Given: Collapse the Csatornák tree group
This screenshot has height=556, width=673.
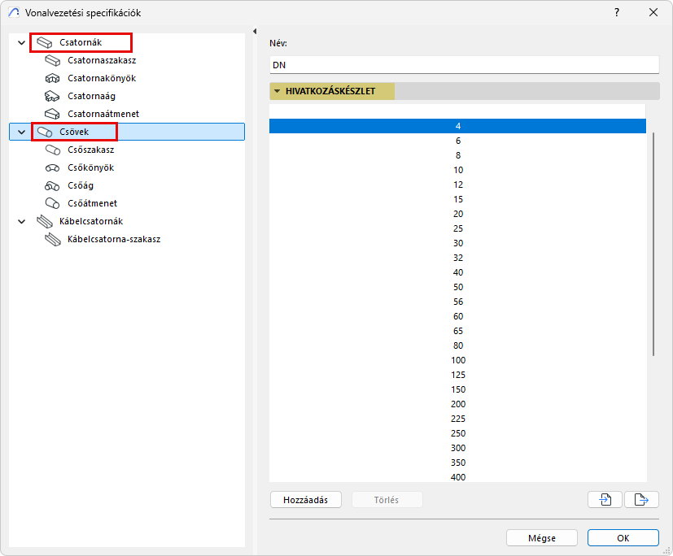Looking at the screenshot, I should [x=21, y=42].
